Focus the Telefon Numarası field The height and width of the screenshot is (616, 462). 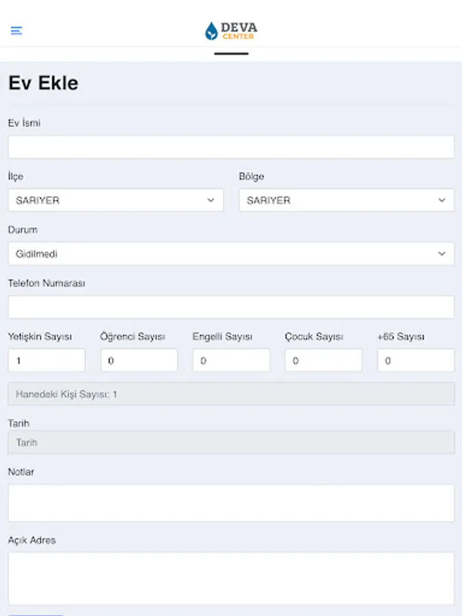[231, 307]
